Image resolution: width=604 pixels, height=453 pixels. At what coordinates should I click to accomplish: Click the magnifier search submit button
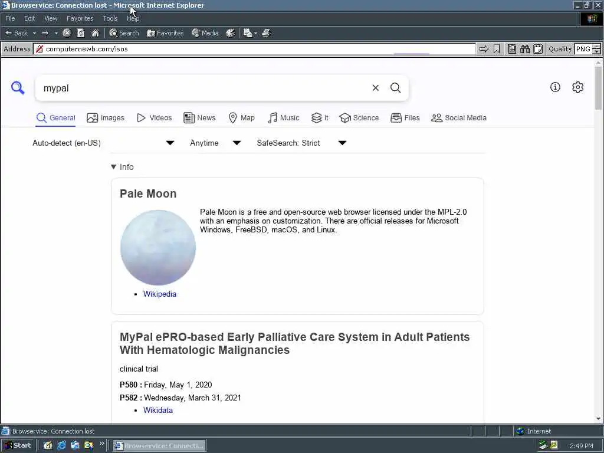point(396,88)
